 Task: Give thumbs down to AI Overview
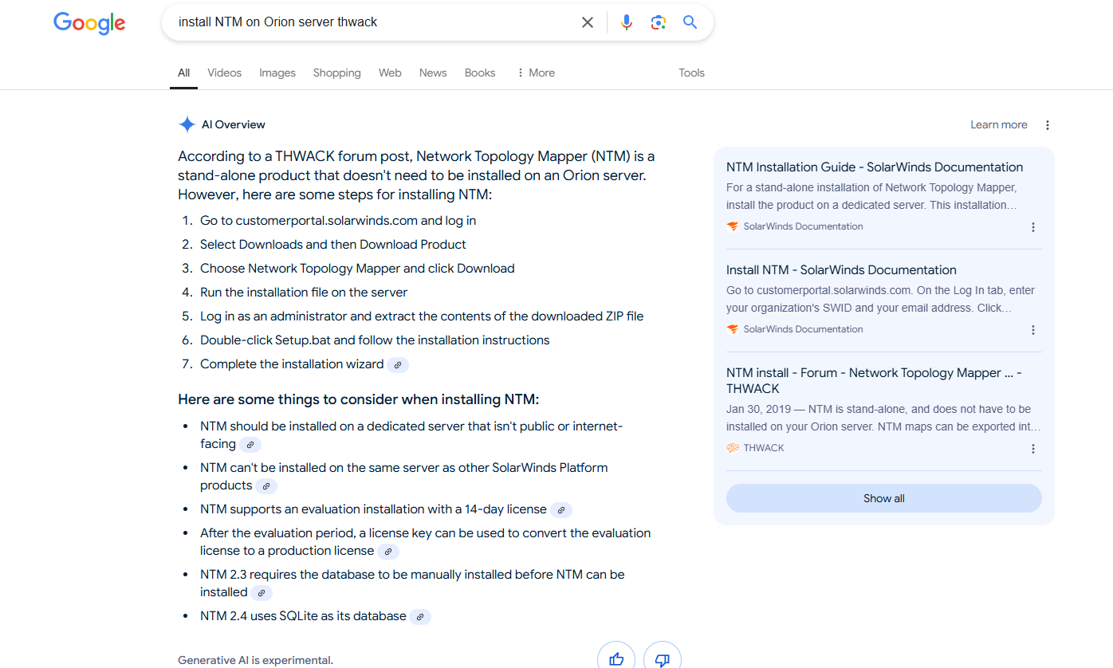663,658
